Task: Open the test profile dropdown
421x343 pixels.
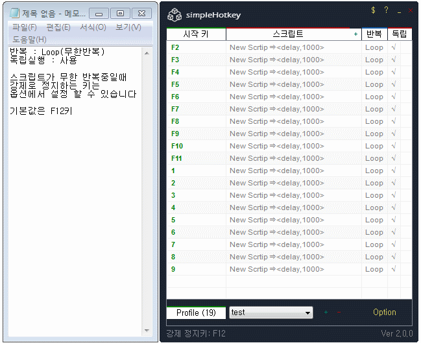Action: [x=271, y=313]
